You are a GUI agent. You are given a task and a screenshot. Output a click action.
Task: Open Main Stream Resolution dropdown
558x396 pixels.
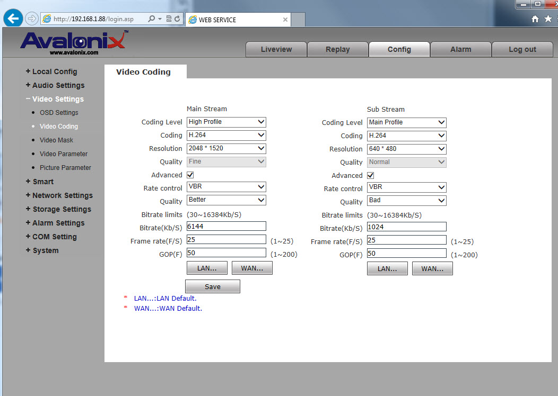tap(226, 148)
